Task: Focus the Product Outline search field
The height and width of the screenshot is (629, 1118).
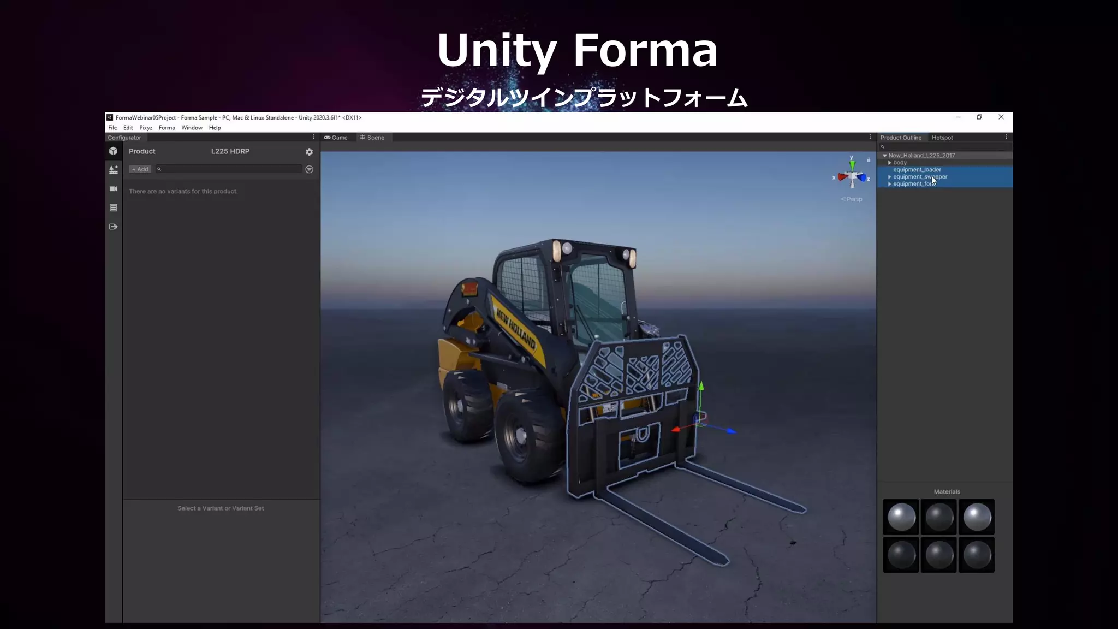Action: coord(945,147)
